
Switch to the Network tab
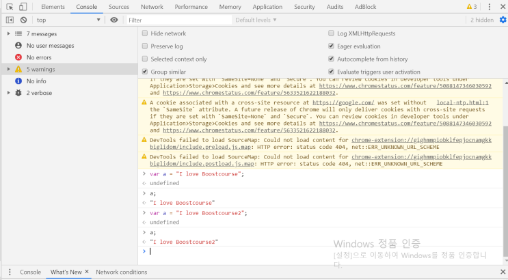152,7
